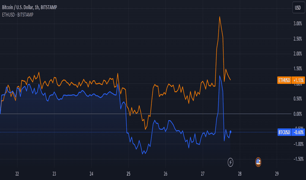Image resolution: width=306 pixels, height=180 pixels.
Task: Click the 2.50% price scale label
Action: (298, 39)
